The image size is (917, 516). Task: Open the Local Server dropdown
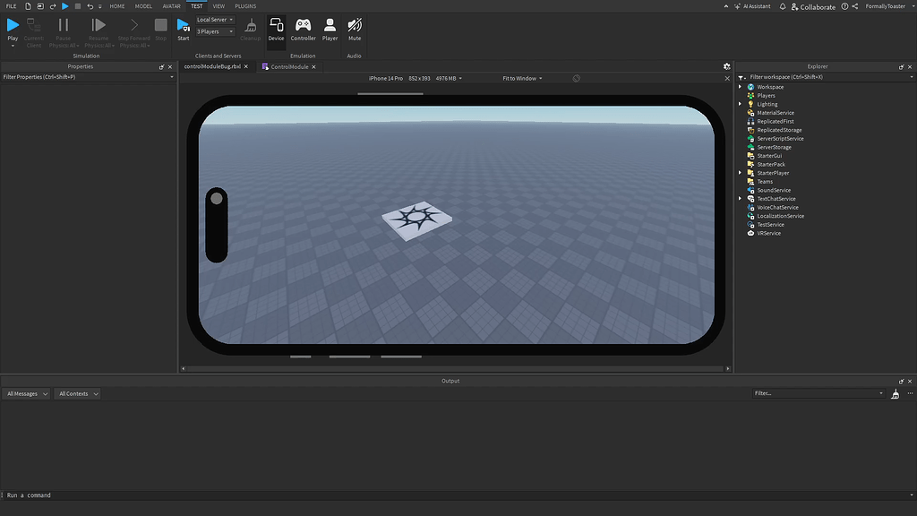pos(215,20)
